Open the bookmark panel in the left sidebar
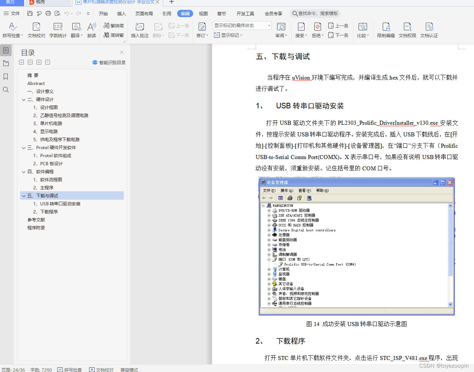This screenshot has width=474, height=372. tap(6, 77)
